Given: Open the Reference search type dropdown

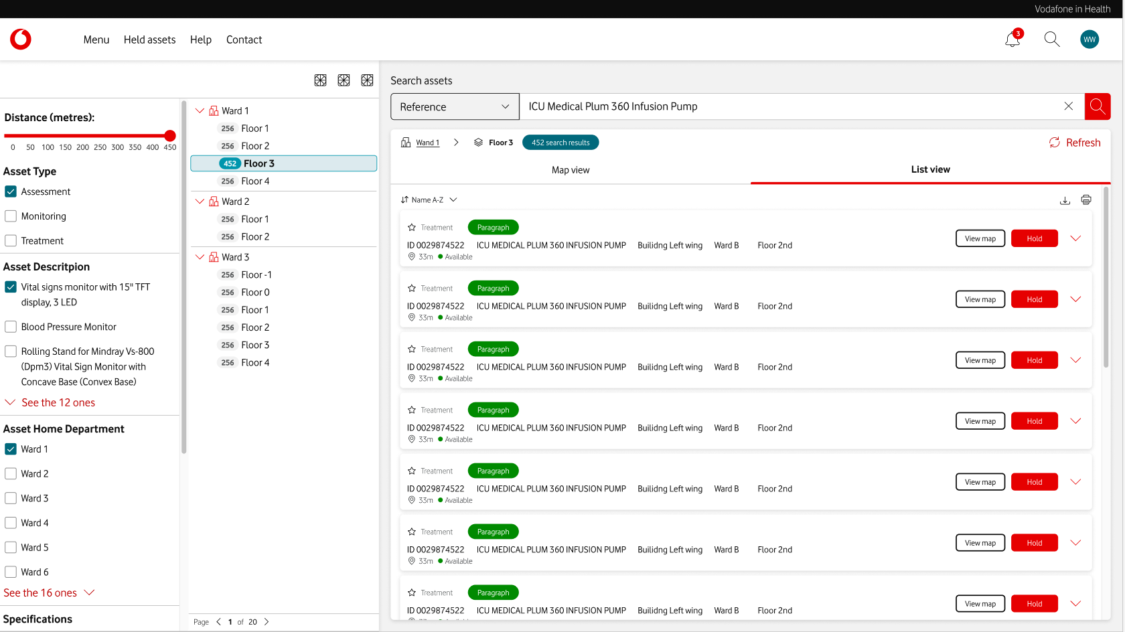Looking at the screenshot, I should (455, 106).
